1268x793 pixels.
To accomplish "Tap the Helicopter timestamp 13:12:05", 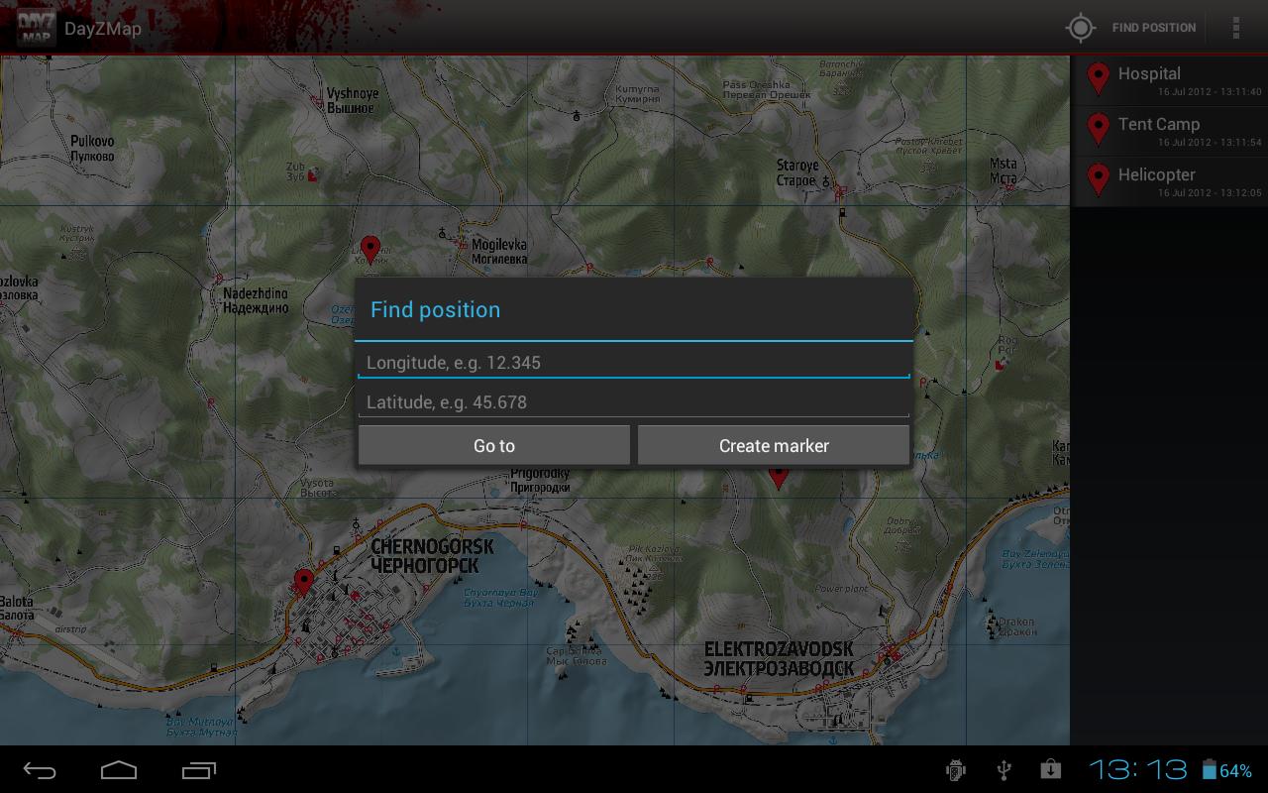I will (x=1210, y=193).
